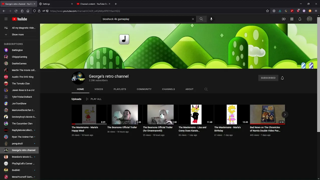320x180 pixels.
Task: Open Chronicles of Narnia Double Video thumbnail
Action: click(x=267, y=114)
